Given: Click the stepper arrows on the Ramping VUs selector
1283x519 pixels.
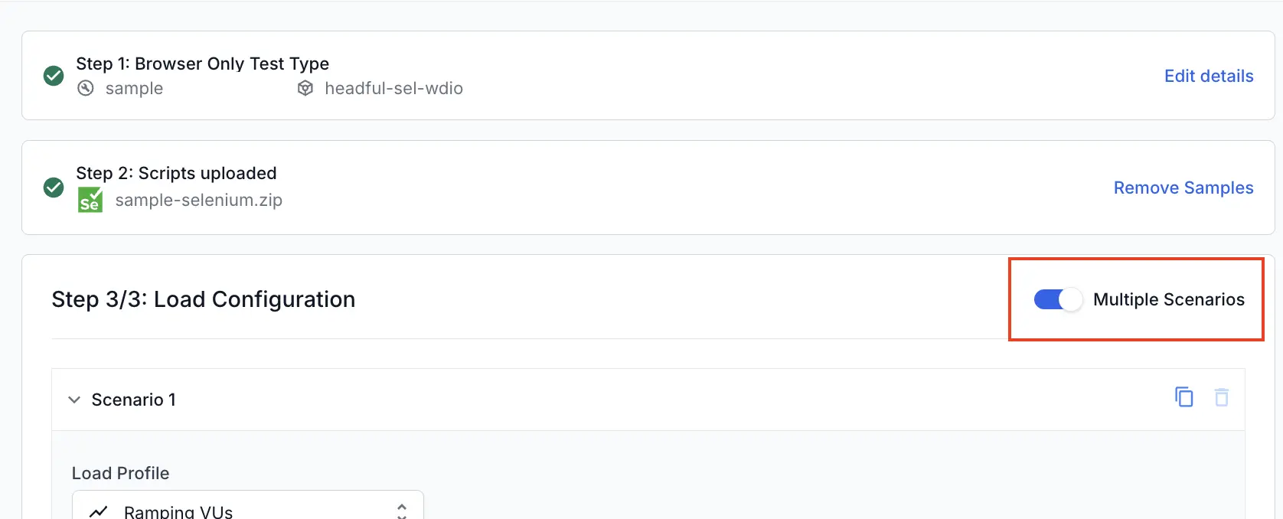Looking at the screenshot, I should point(401,510).
